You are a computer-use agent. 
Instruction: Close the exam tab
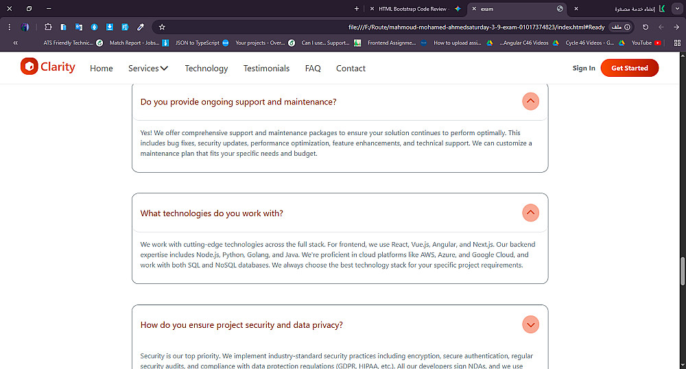pos(474,9)
